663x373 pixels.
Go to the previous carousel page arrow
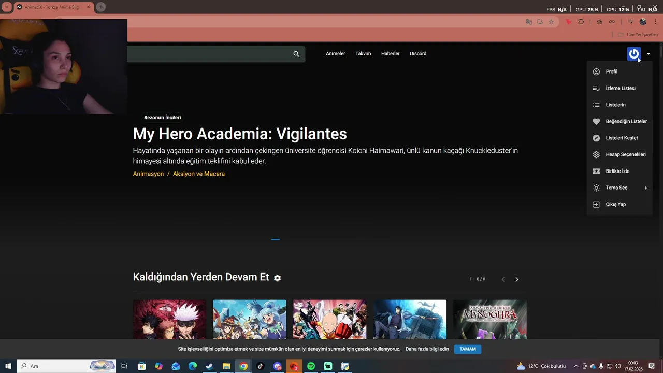coord(503,279)
